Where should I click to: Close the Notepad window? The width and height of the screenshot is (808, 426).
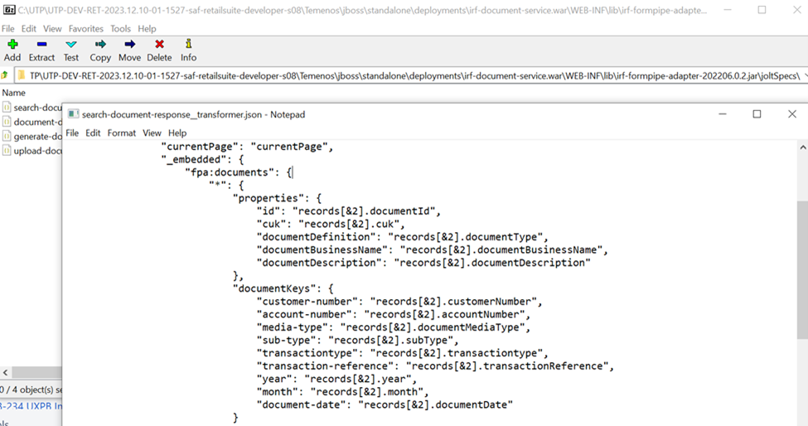click(x=792, y=114)
